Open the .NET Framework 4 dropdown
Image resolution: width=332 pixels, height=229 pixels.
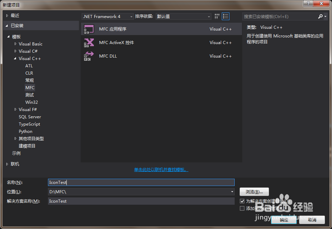click(x=108, y=16)
